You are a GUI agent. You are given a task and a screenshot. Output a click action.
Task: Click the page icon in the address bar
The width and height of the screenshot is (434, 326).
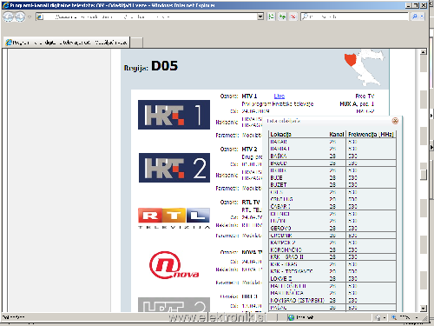coord(40,17)
